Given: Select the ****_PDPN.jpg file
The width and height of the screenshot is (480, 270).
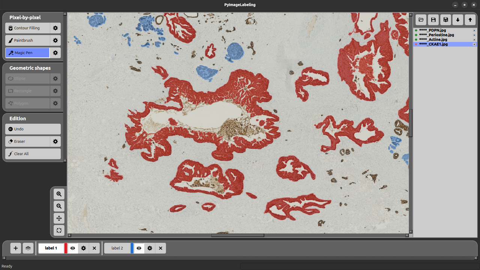Looking at the screenshot, I should tap(432, 30).
